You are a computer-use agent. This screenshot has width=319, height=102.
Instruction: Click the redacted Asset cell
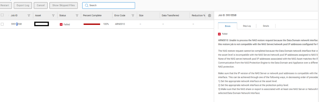click(x=42, y=24)
